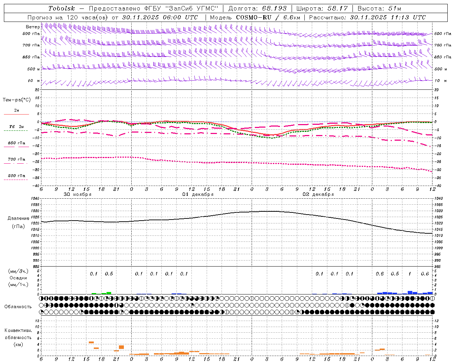Image resolution: width=453 pixels, height=362 pixels.
Task: Click the Ветер wind panel label
Action: (x=33, y=27)
